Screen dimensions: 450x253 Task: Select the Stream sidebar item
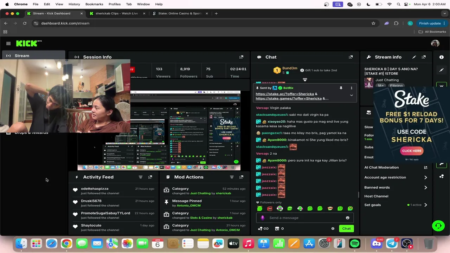pyautogui.click(x=33, y=56)
